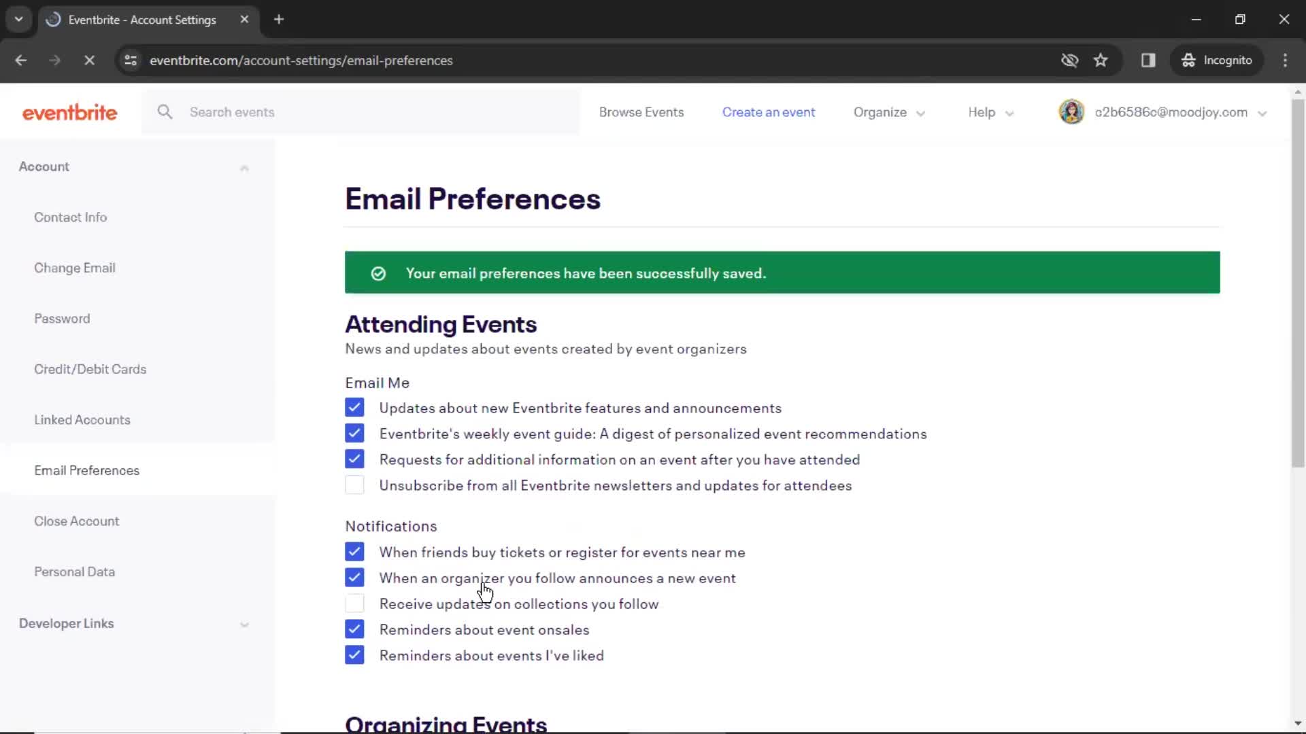Viewport: 1306px width, 734px height.
Task: Click success checkmark icon in green banner
Action: pyautogui.click(x=378, y=273)
